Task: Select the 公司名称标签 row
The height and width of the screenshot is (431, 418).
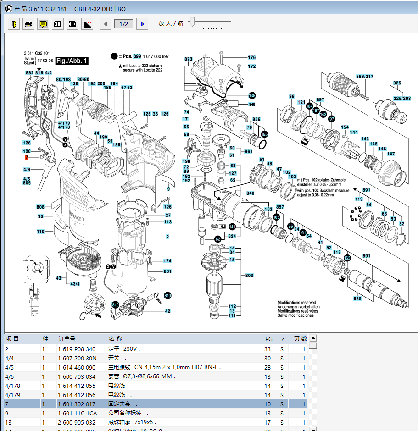Action: (x=156, y=413)
